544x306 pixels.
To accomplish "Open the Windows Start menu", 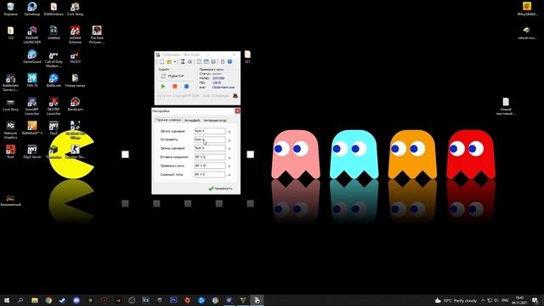I will pyautogui.click(x=7, y=300).
